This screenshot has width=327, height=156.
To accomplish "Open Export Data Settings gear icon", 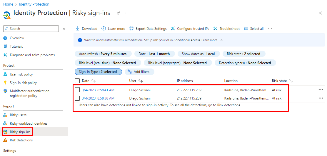I will 131,29.
